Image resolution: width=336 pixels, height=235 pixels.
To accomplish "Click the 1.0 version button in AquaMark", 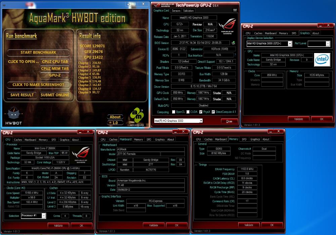I will (x=115, y=123).
